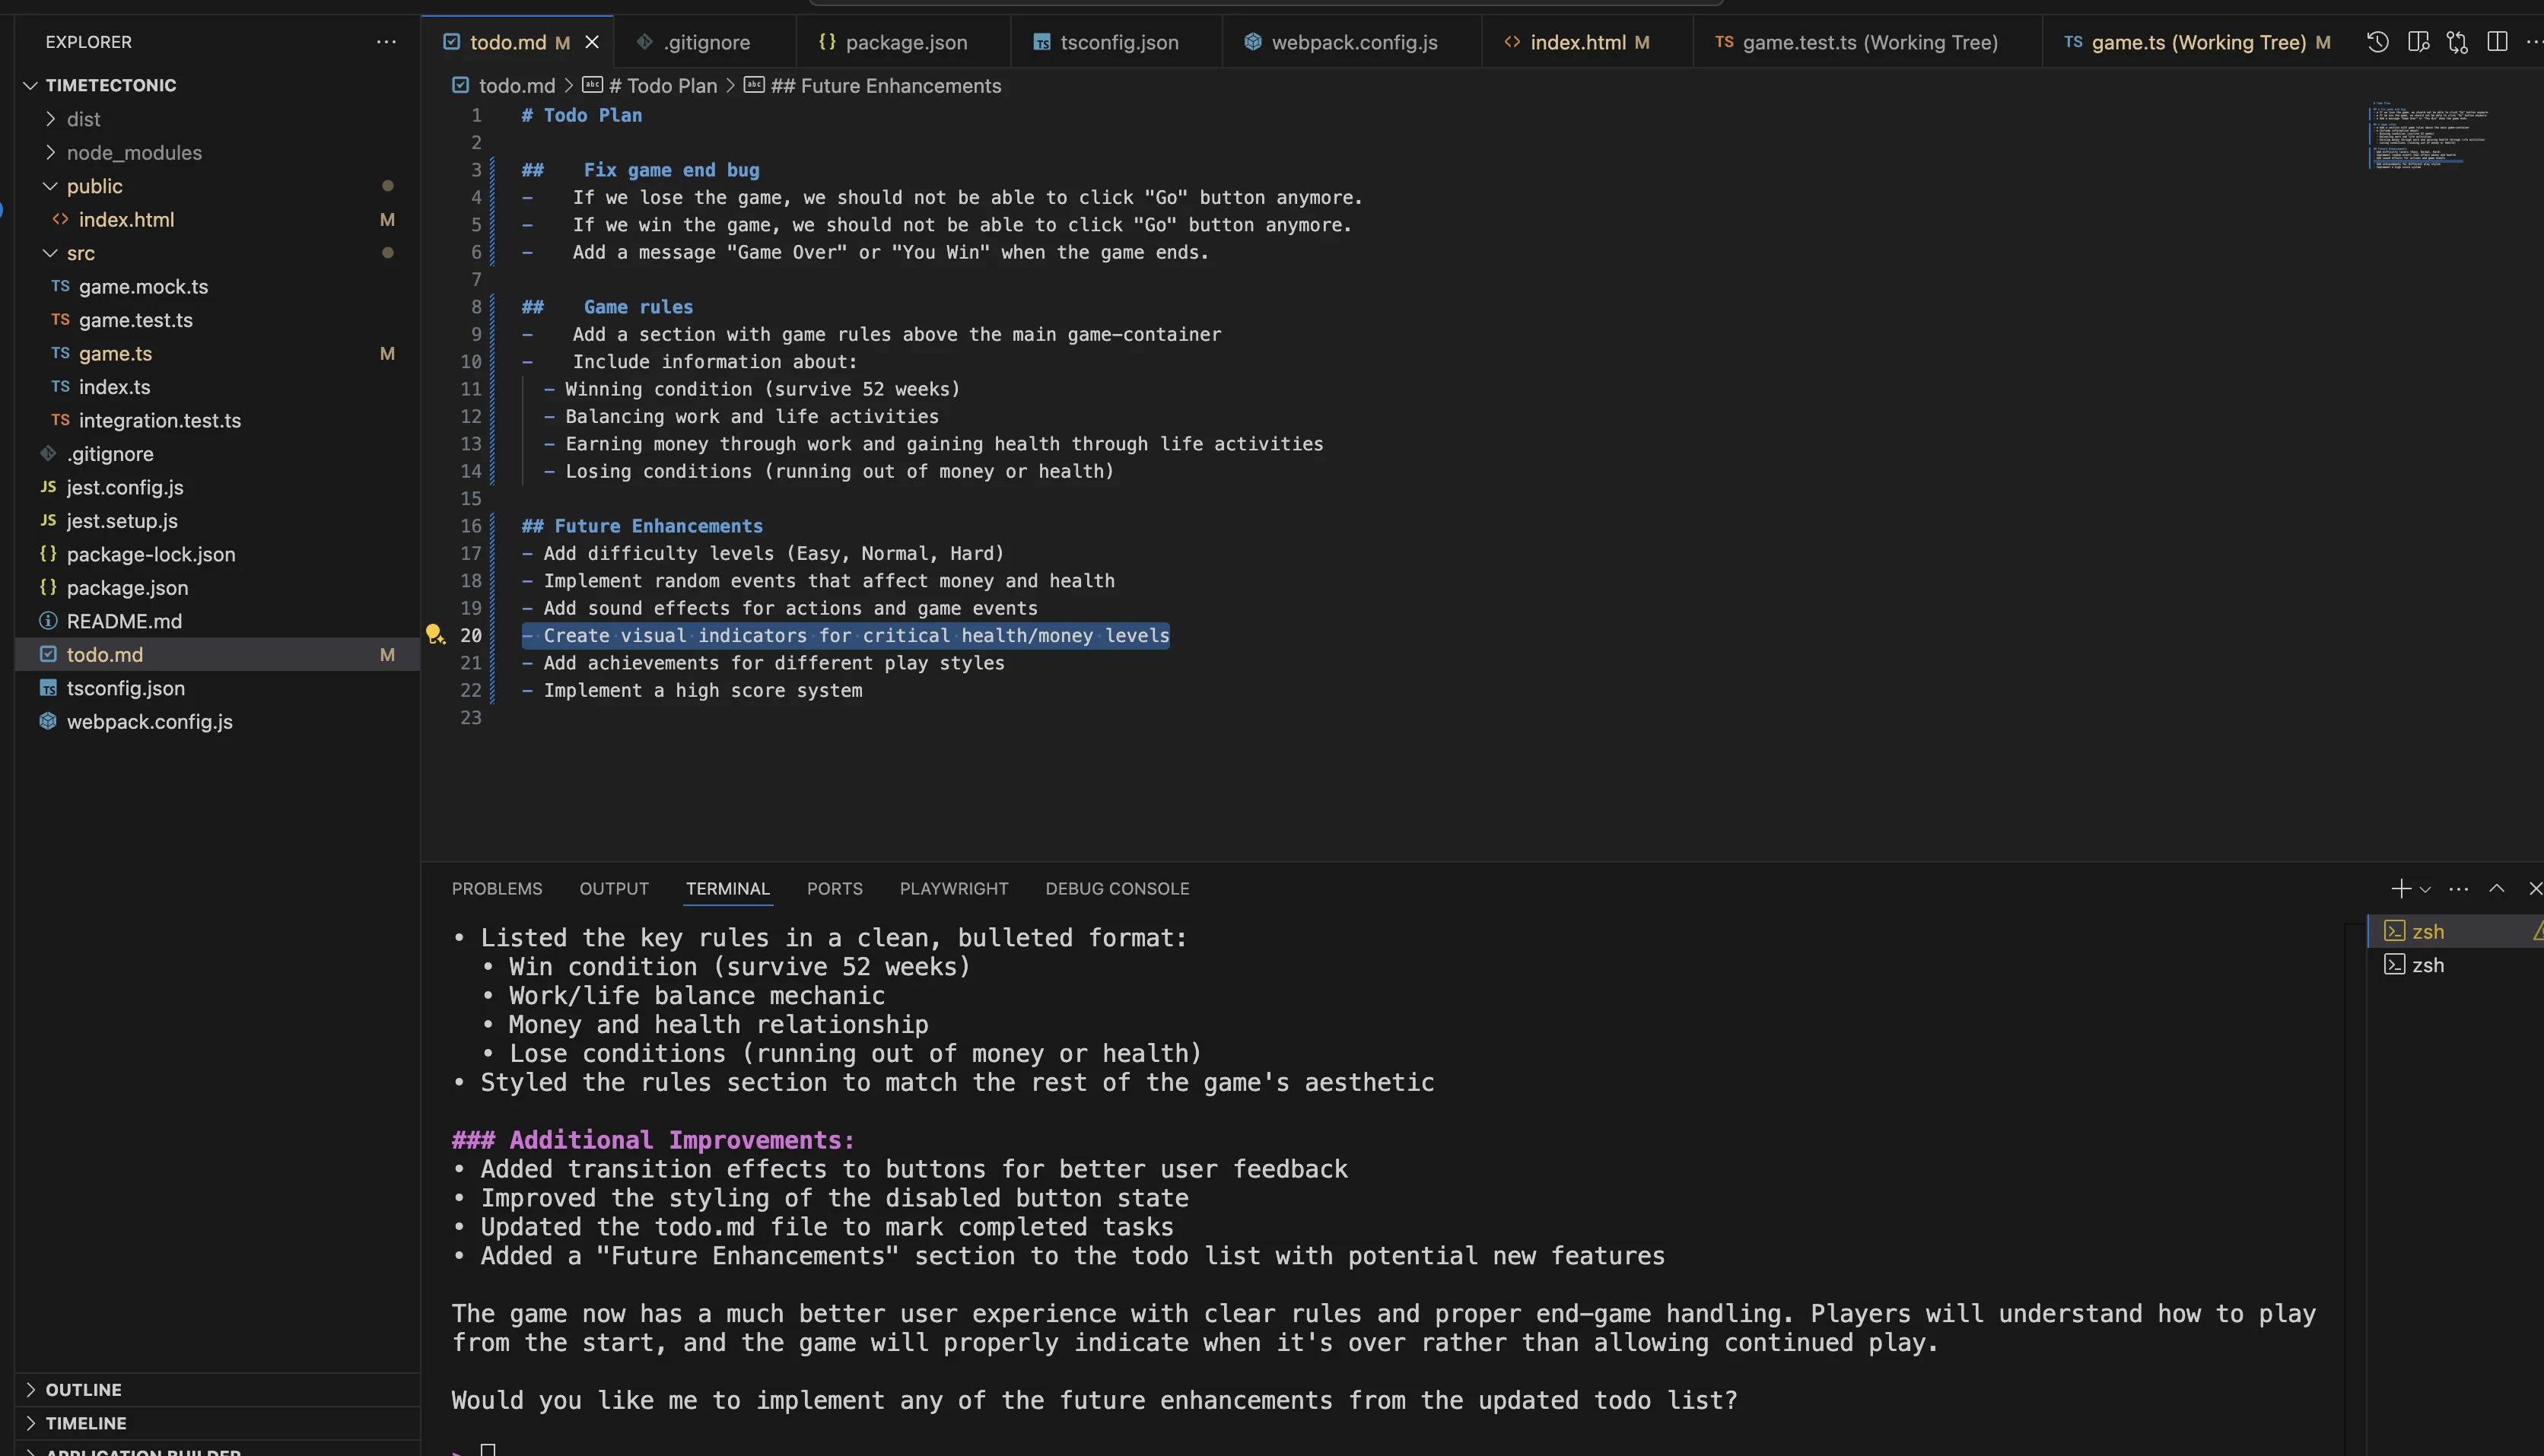Open More Actions ellipsis in terminal panel

pos(2458,888)
